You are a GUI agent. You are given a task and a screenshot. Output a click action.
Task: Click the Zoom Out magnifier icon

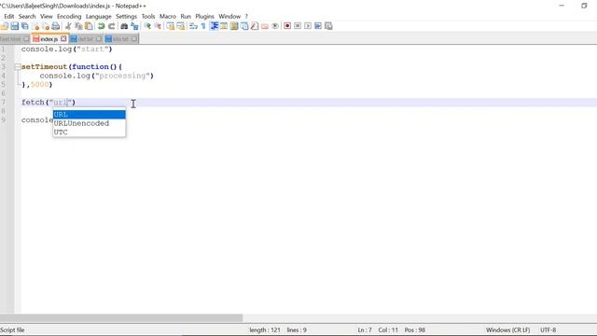point(158,26)
